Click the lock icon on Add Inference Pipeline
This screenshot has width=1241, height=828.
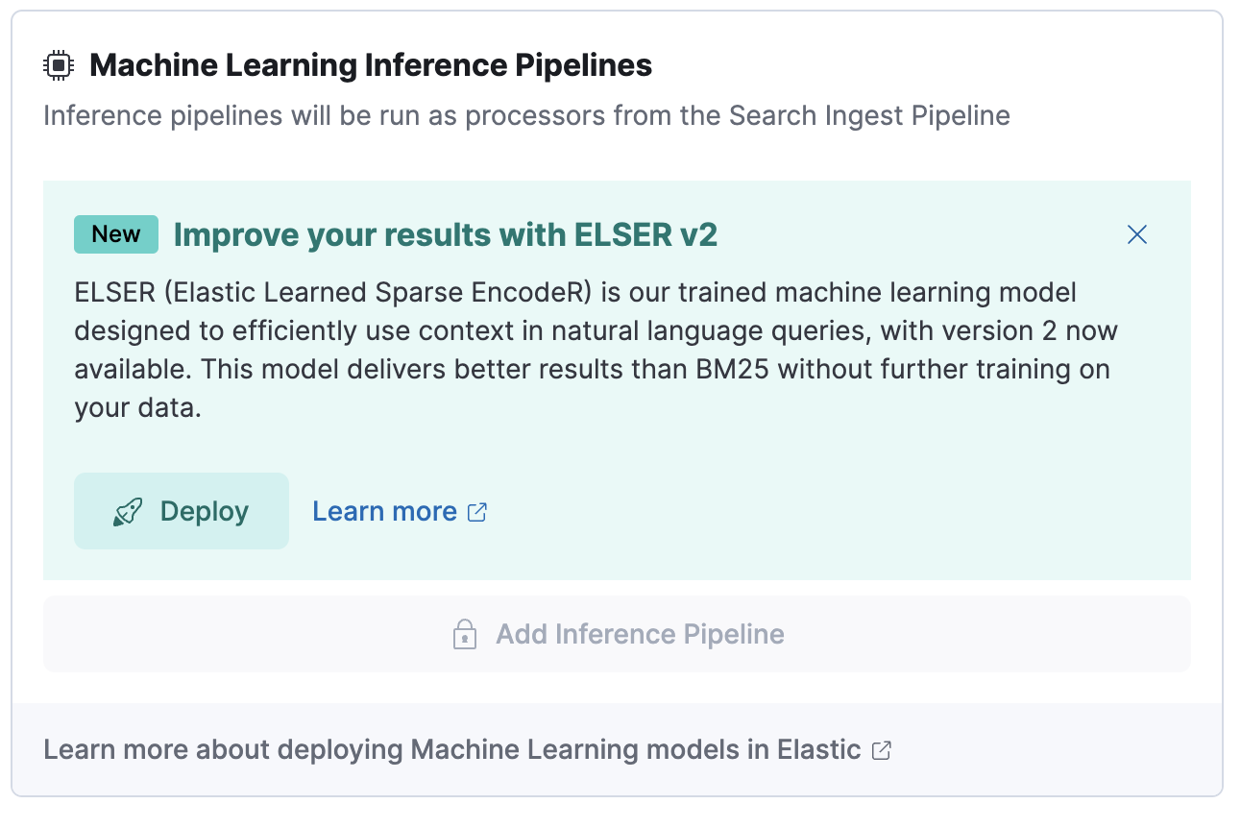(464, 634)
